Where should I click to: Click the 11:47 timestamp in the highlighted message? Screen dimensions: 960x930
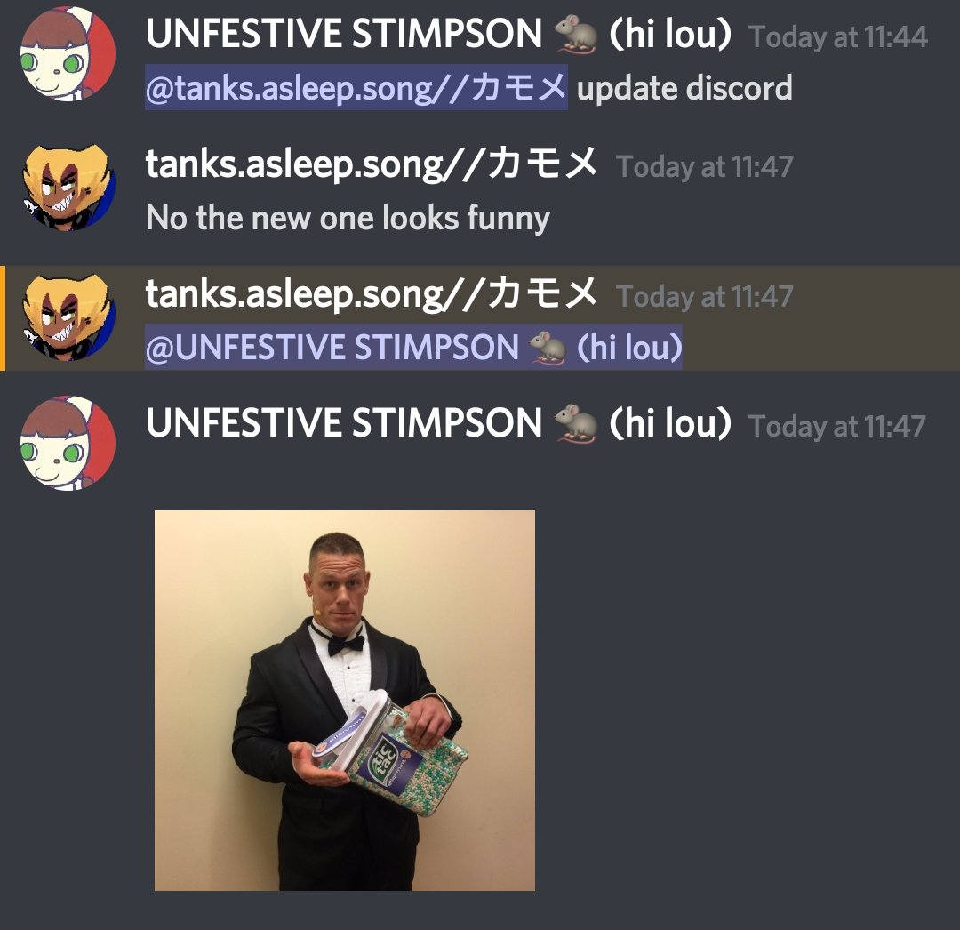click(705, 296)
